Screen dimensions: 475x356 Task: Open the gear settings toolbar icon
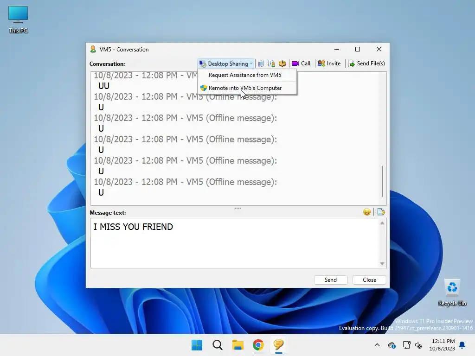click(282, 64)
